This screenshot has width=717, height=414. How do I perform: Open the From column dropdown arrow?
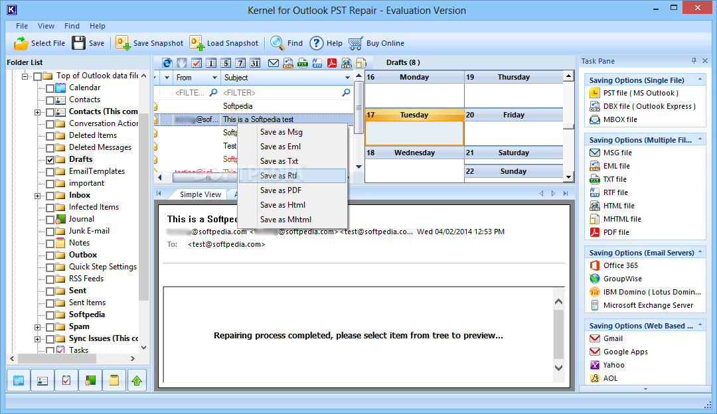[214, 78]
